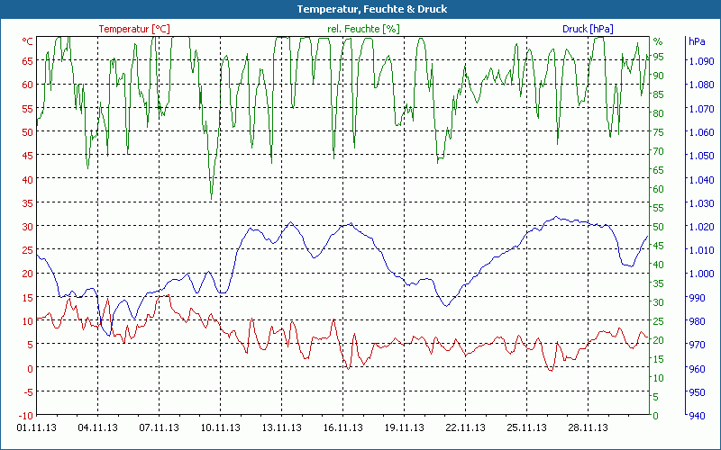The height and width of the screenshot is (450, 721).
Task: Pick the 04.11.13 date tick label
Action: (x=97, y=428)
